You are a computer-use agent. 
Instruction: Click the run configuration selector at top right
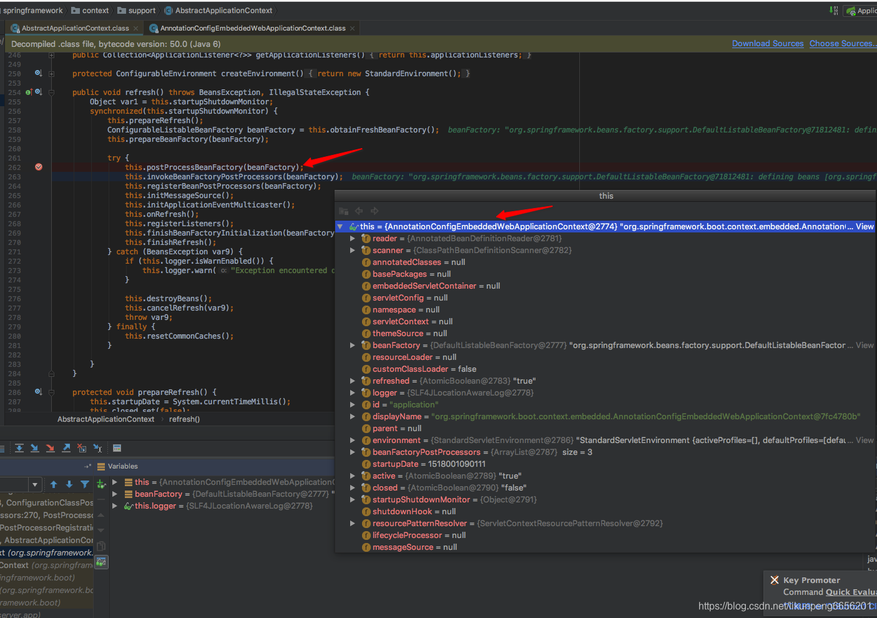click(x=860, y=11)
